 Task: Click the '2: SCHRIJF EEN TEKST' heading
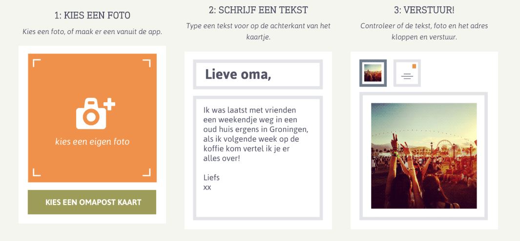coord(258,10)
